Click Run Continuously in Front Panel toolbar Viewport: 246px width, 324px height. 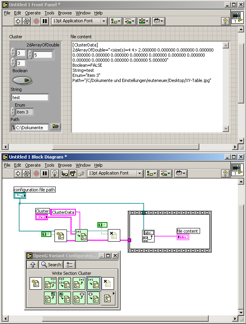[26, 21]
